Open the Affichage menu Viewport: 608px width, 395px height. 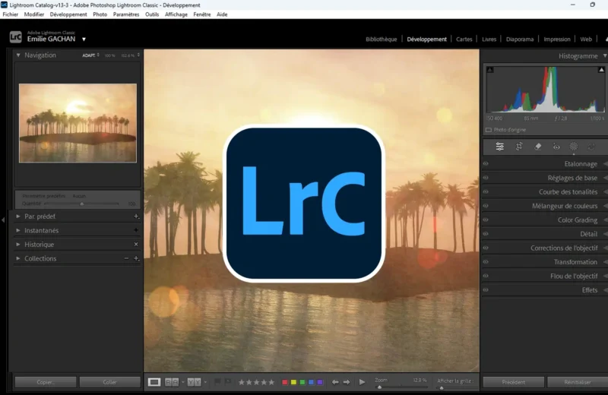[x=176, y=14]
